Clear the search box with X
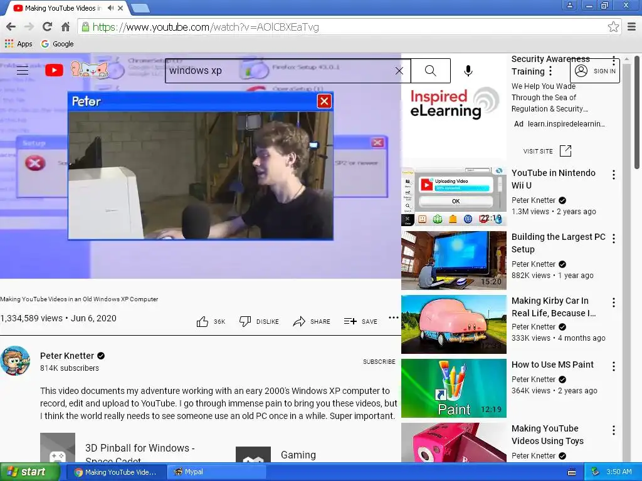Viewport: 642px width, 481px height. tap(399, 71)
